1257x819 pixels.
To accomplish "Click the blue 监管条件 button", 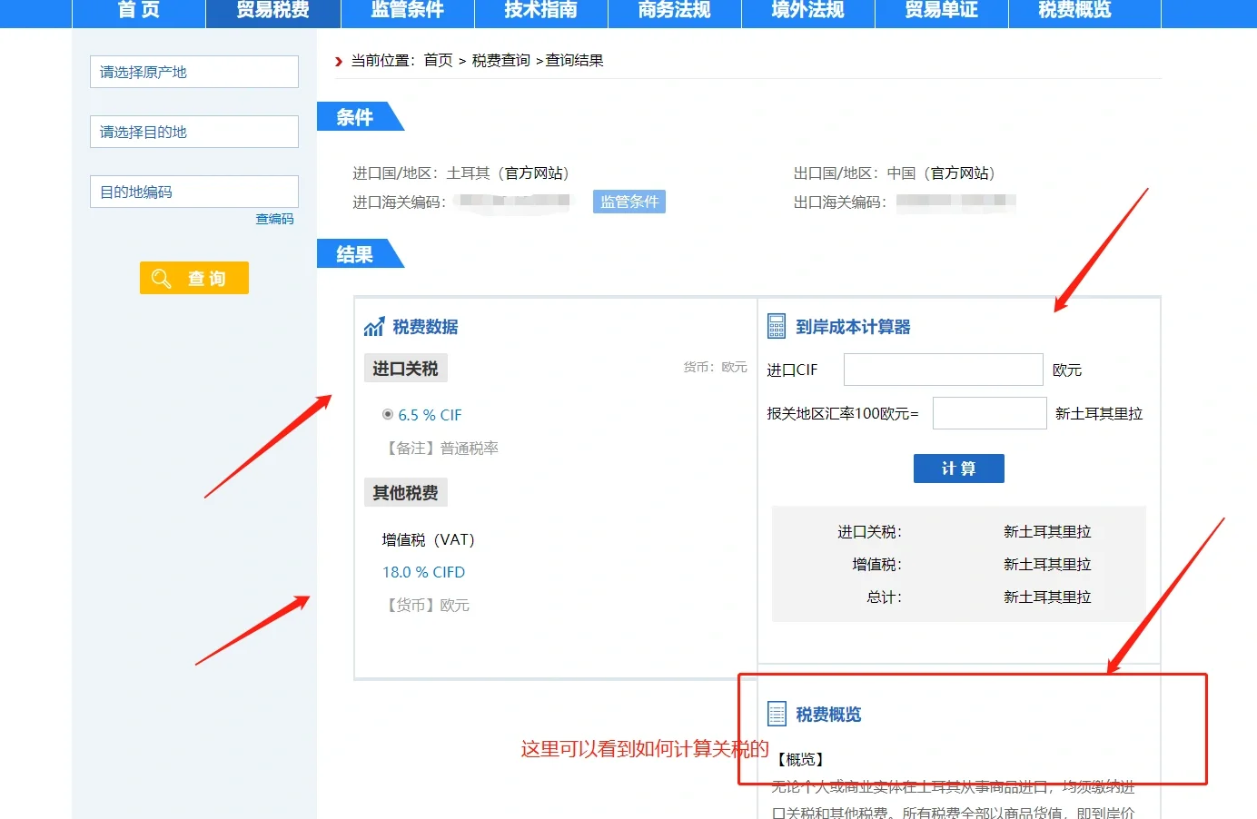I will click(x=629, y=202).
